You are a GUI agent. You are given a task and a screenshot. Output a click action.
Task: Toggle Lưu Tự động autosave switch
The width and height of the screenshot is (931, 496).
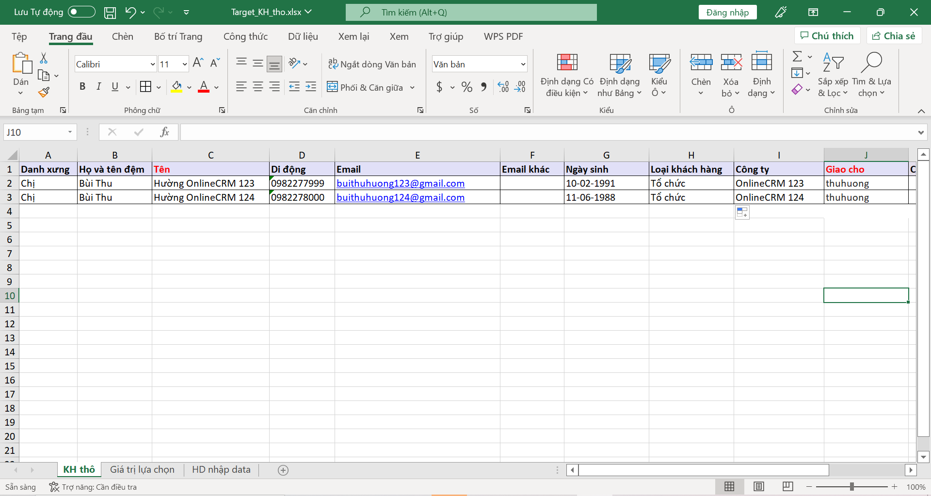[81, 12]
